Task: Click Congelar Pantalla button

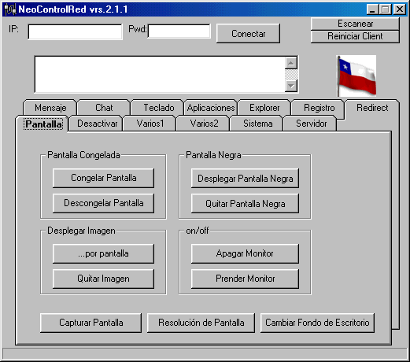Action: coord(103,178)
